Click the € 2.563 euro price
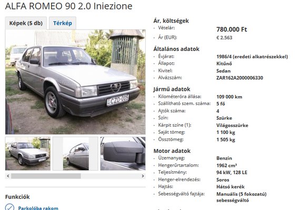Screen dimensions: 301x210 (x=224, y=37)
